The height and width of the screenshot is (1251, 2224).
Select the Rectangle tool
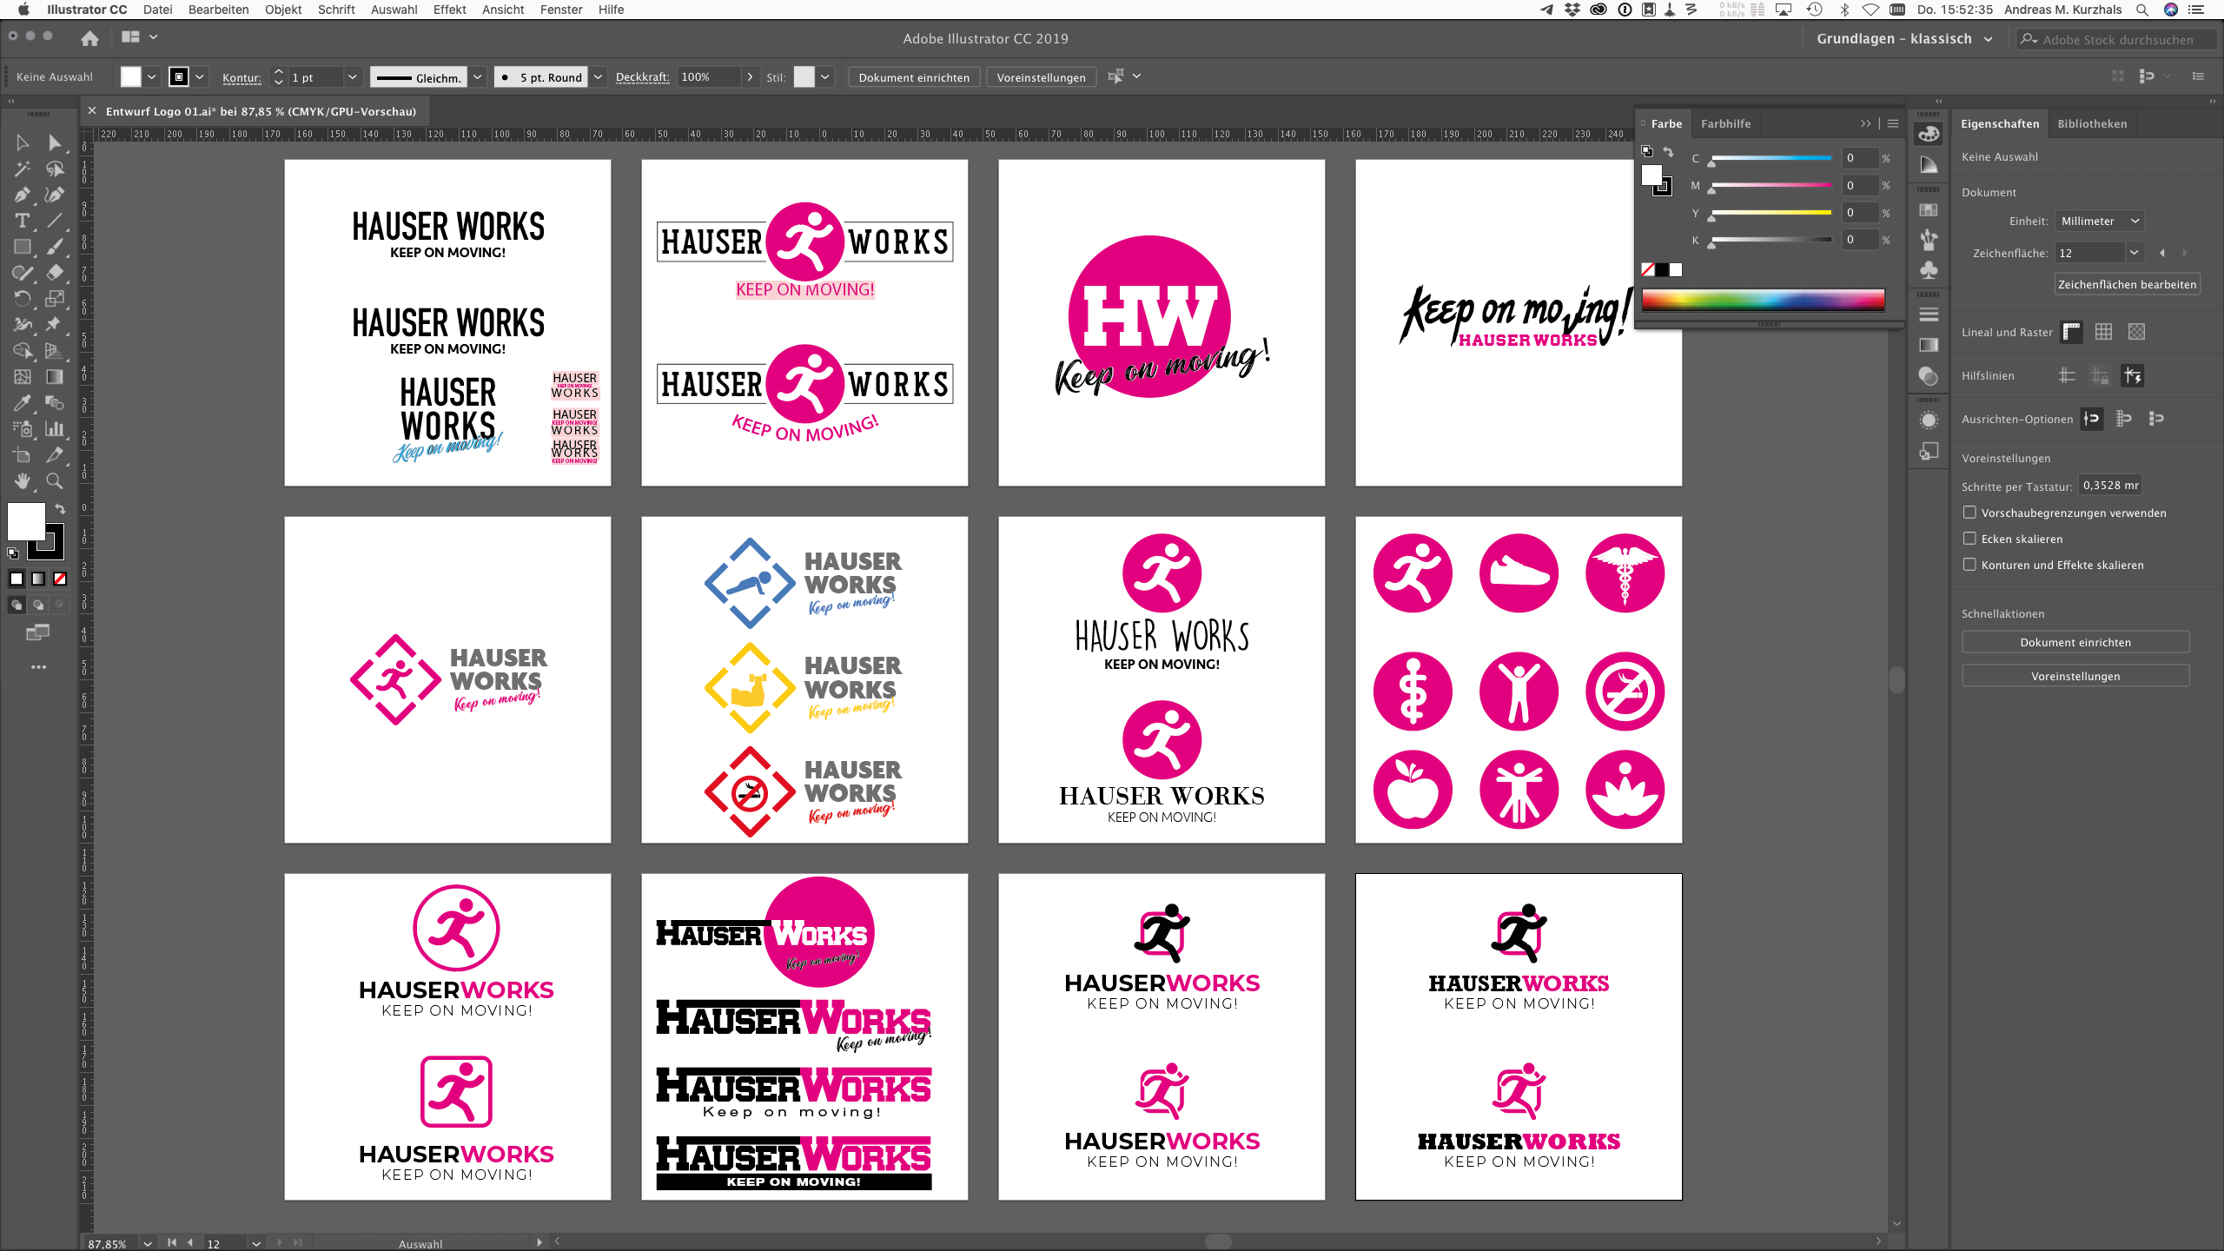(x=23, y=247)
